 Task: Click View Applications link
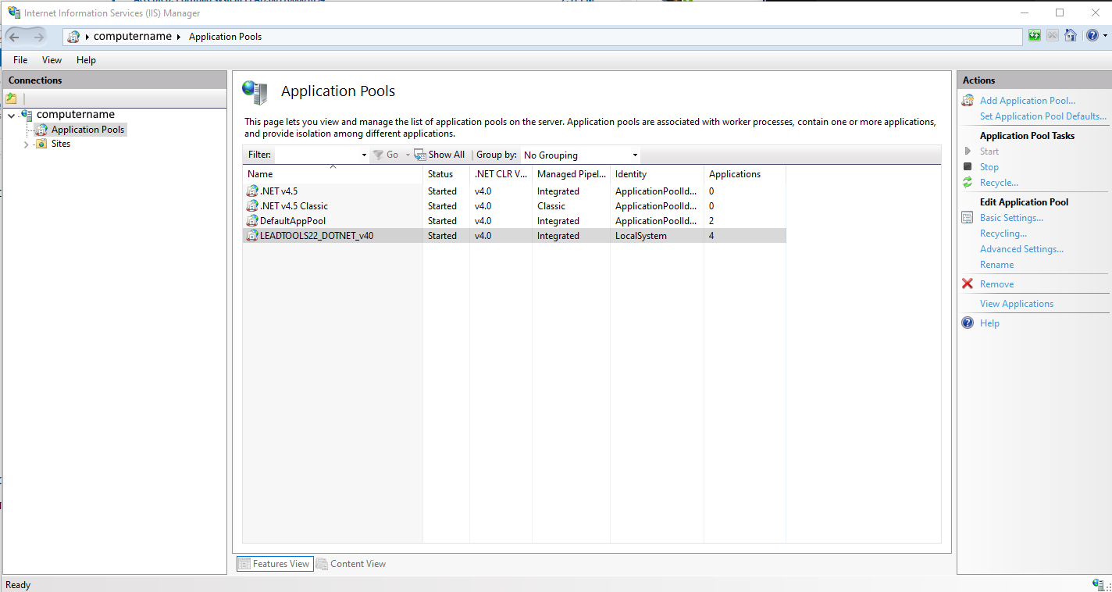click(1017, 304)
